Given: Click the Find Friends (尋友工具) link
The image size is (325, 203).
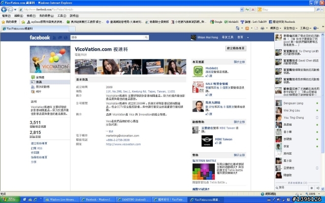Looking at the screenshot, I should click(227, 38).
